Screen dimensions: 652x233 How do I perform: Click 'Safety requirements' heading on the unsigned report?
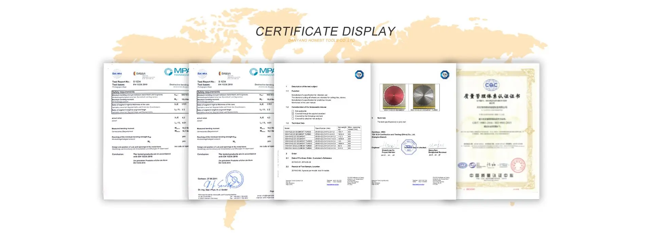coord(123,92)
